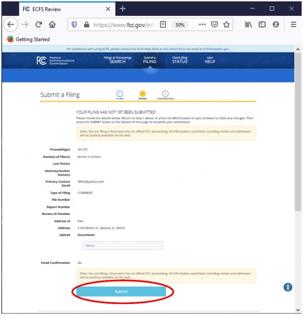Toggle the sidebar view icon
The width and height of the screenshot is (304, 318).
262,25
